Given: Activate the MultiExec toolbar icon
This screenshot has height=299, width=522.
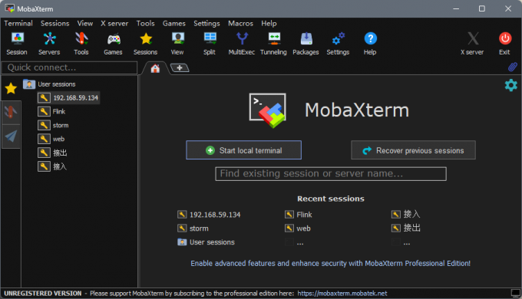Looking at the screenshot, I should [242, 44].
